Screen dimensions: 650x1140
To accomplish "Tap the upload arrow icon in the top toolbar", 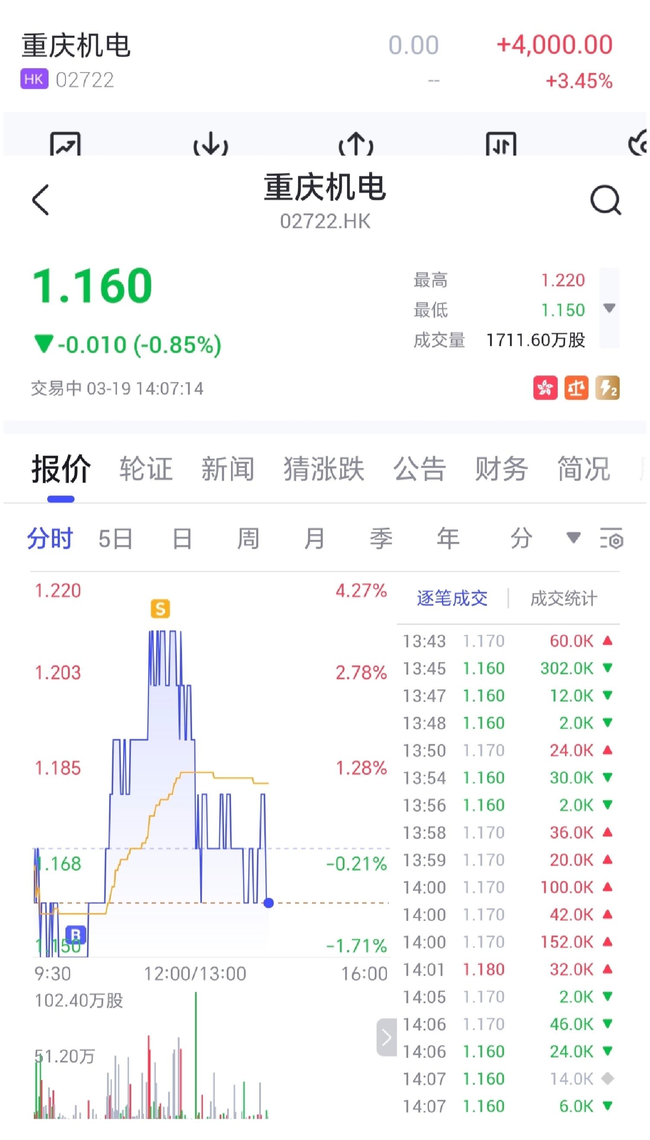I will [x=356, y=144].
